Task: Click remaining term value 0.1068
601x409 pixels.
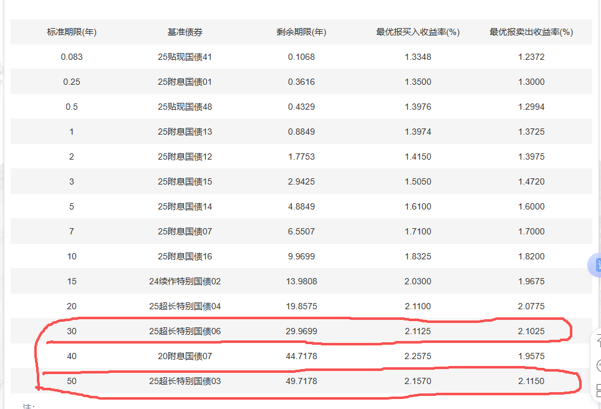Action: [301, 57]
